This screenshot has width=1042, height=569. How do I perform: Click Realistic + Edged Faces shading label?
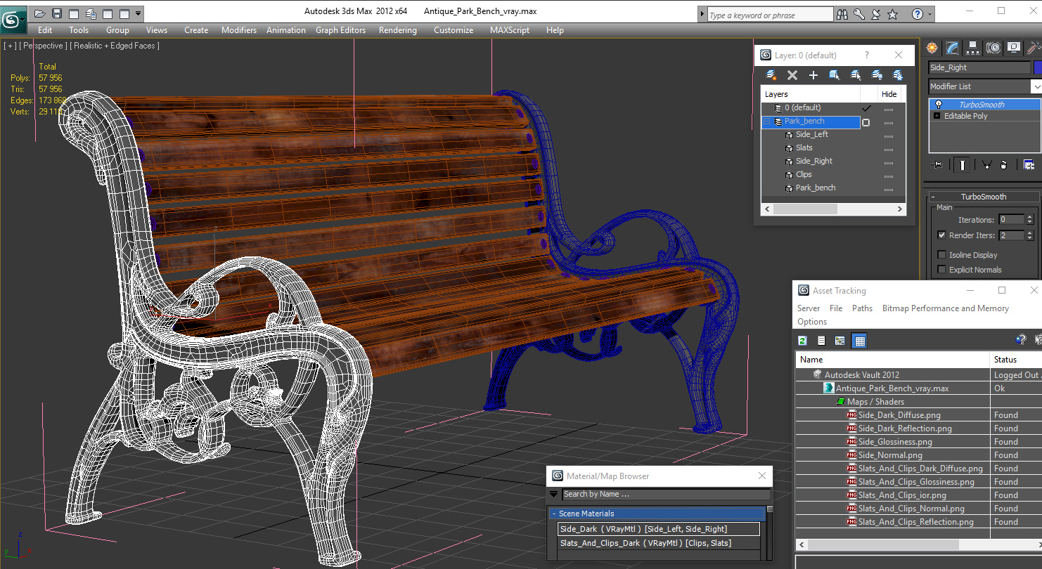coord(115,46)
